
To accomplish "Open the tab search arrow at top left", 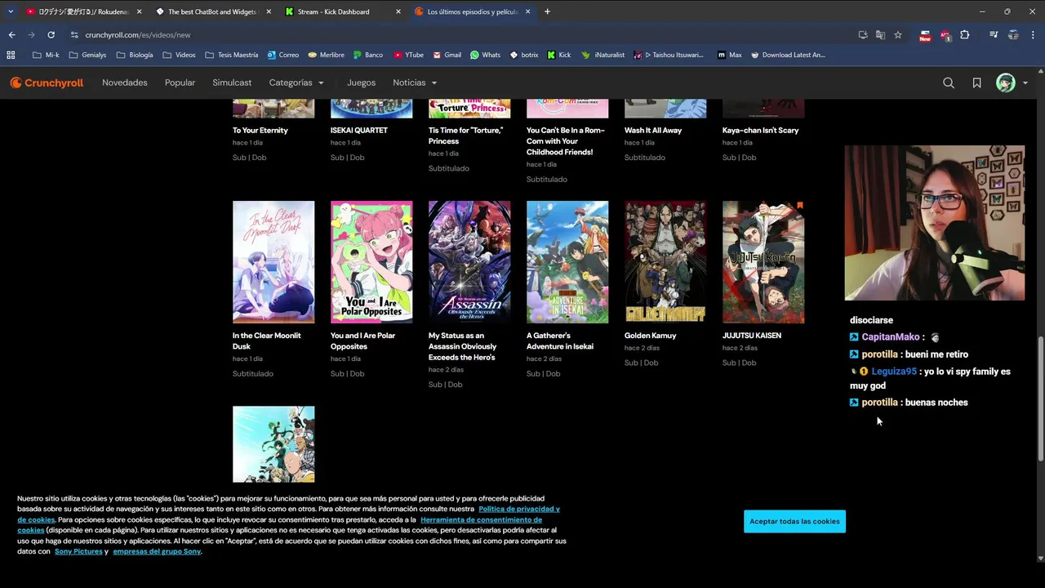I will point(11,11).
